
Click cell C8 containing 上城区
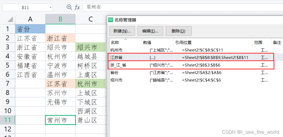coord(91,92)
